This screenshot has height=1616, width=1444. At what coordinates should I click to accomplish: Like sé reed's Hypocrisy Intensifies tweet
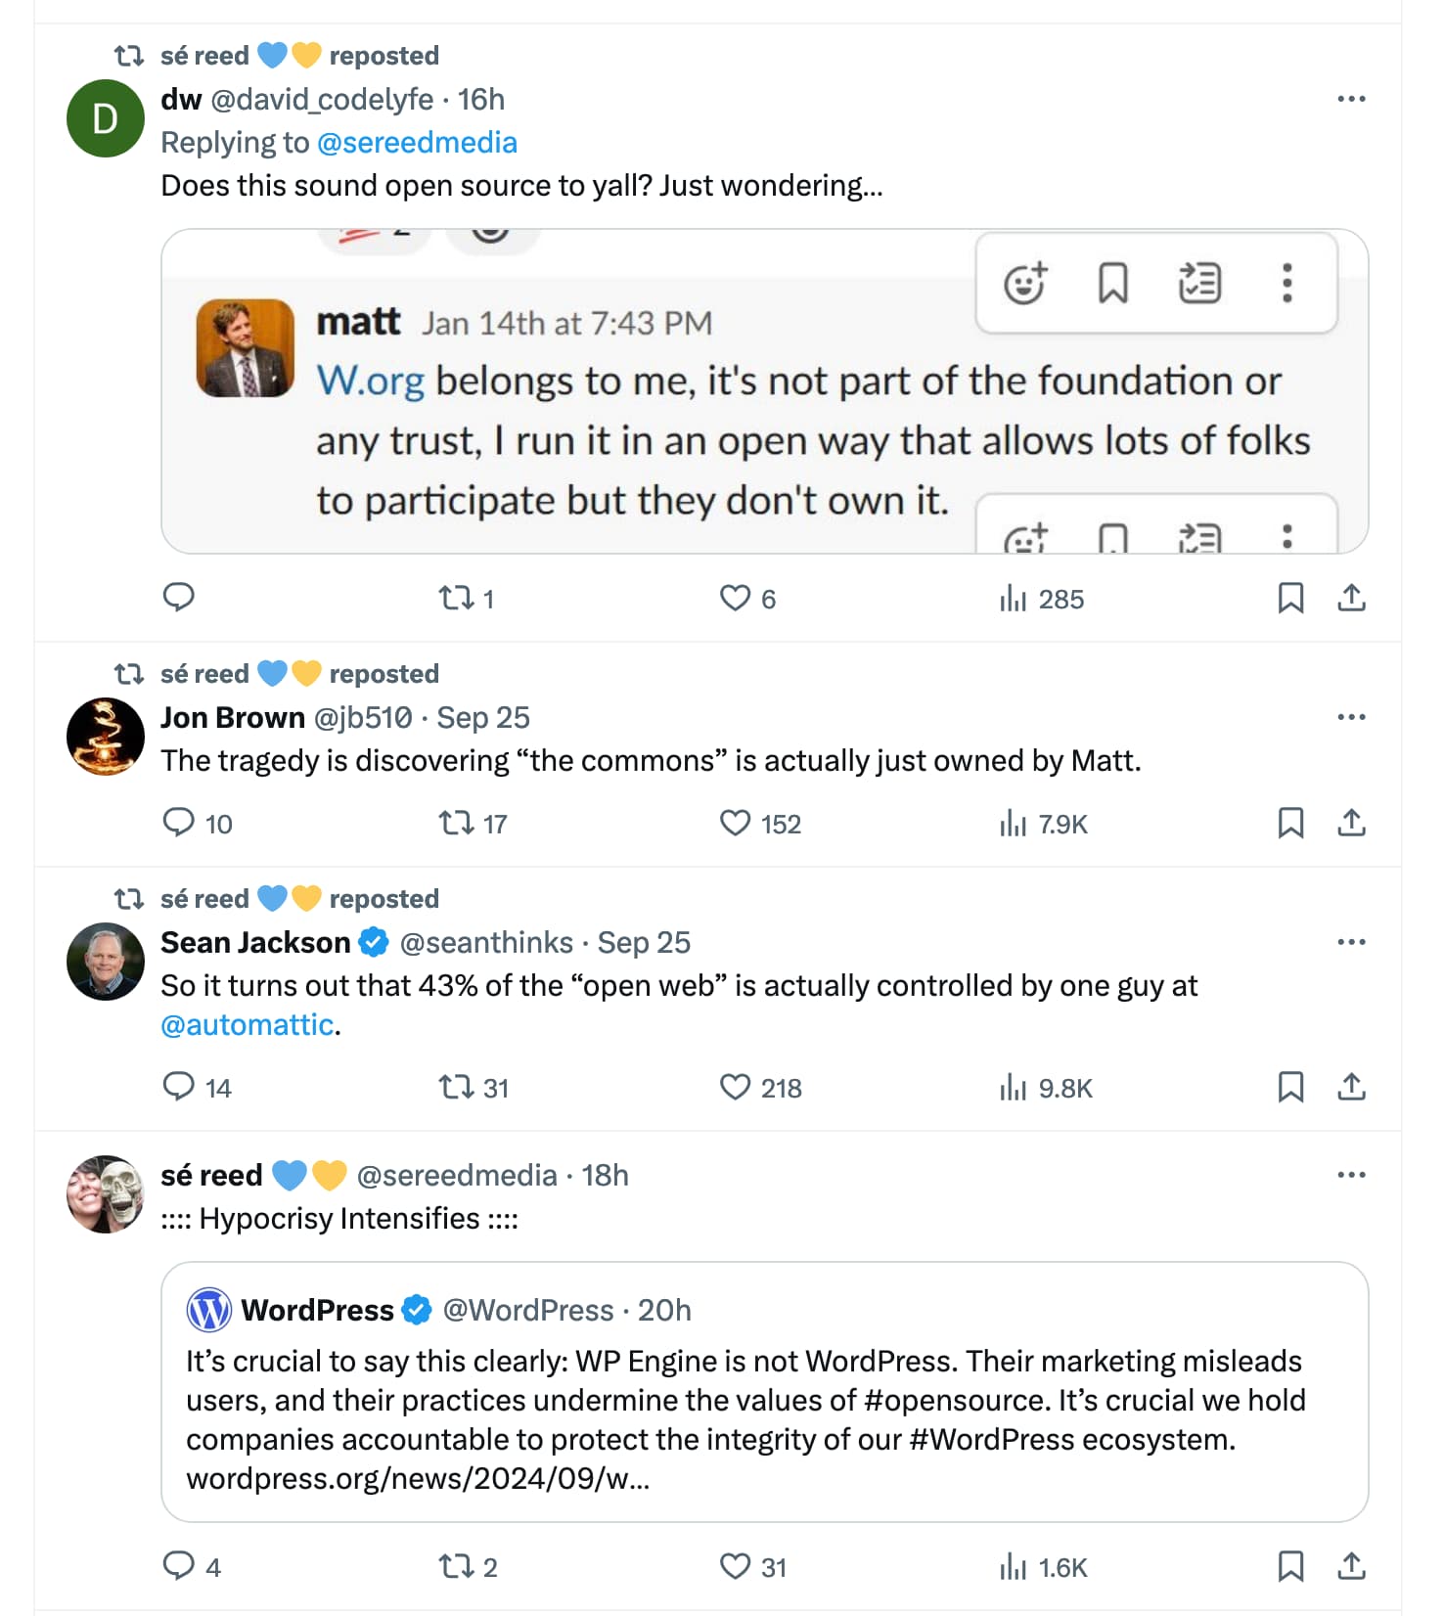click(735, 1566)
